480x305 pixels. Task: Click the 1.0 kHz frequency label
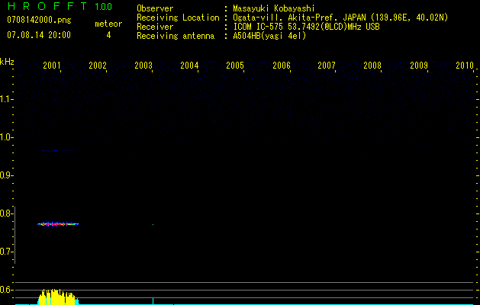6,137
